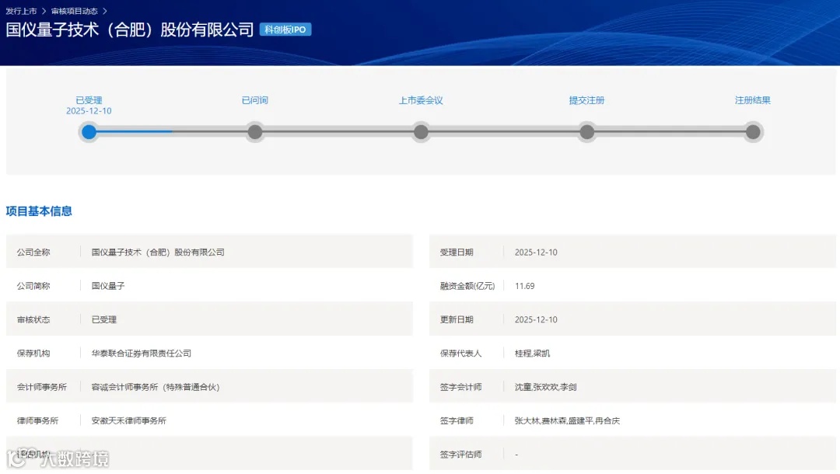Open the 发行上市 breadcrumb link
Screen dimensions: 840x474
pyautogui.click(x=22, y=11)
